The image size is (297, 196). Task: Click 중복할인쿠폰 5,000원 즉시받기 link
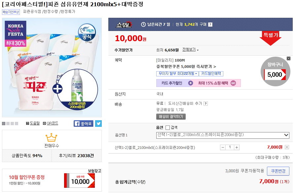point(186,67)
